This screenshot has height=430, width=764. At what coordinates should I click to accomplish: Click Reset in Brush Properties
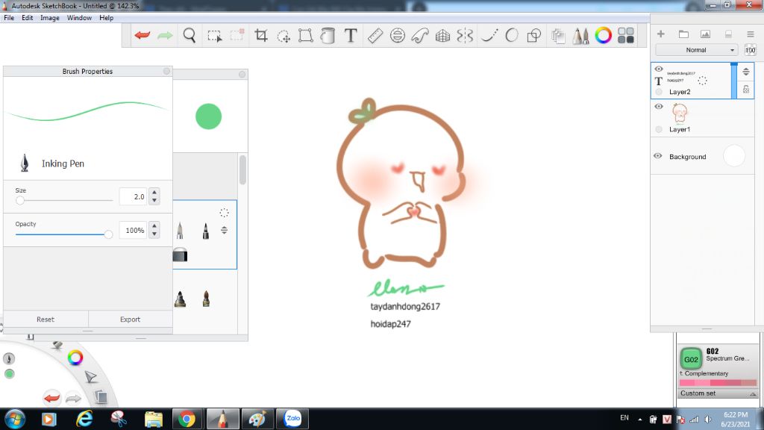tap(46, 320)
